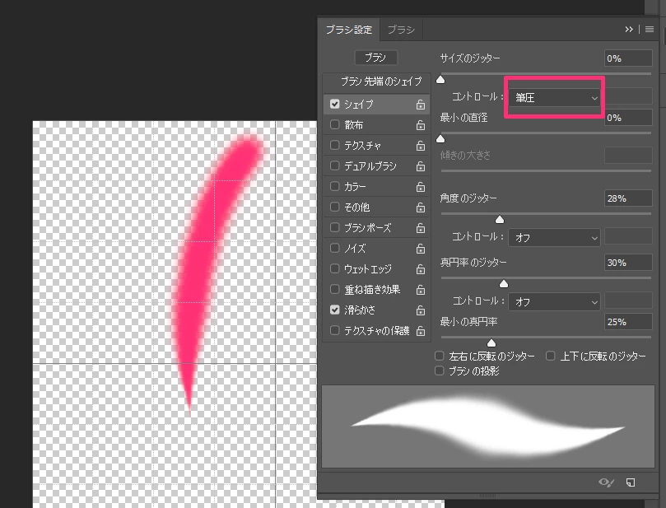Open シェイプ settings row
The height and width of the screenshot is (508, 666).
[x=377, y=105]
